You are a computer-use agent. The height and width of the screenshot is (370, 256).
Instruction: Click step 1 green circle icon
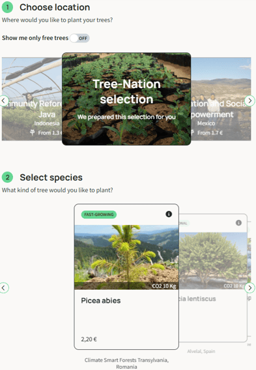(8, 7)
